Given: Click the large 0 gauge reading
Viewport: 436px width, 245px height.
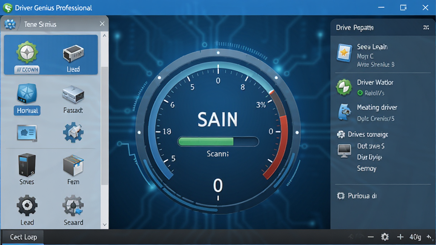Looking at the screenshot, I should click(218, 185).
